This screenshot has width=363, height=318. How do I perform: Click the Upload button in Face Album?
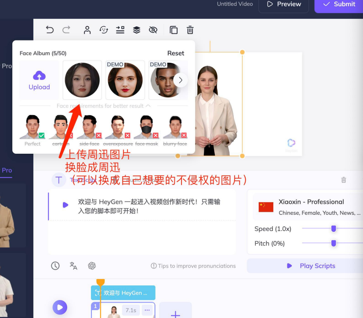(39, 80)
